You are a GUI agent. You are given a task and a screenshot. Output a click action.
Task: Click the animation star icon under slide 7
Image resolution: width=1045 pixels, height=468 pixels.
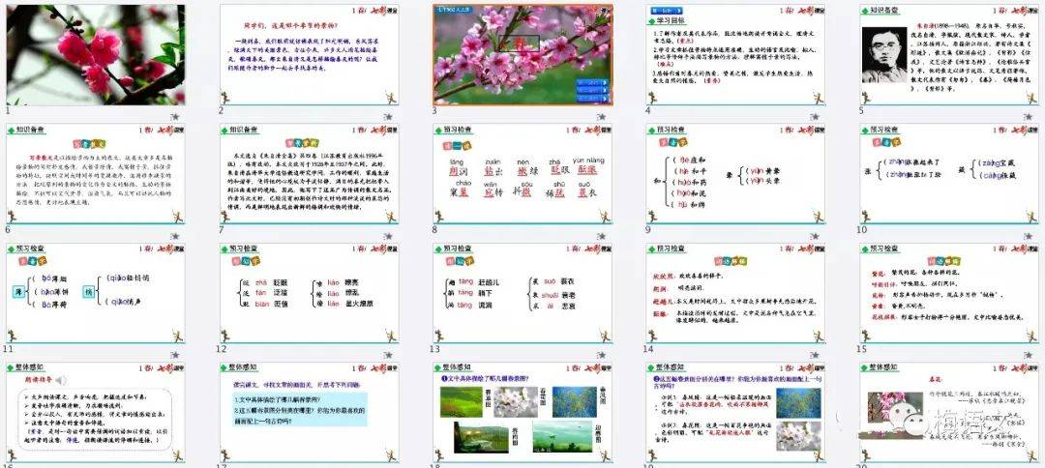click(389, 236)
